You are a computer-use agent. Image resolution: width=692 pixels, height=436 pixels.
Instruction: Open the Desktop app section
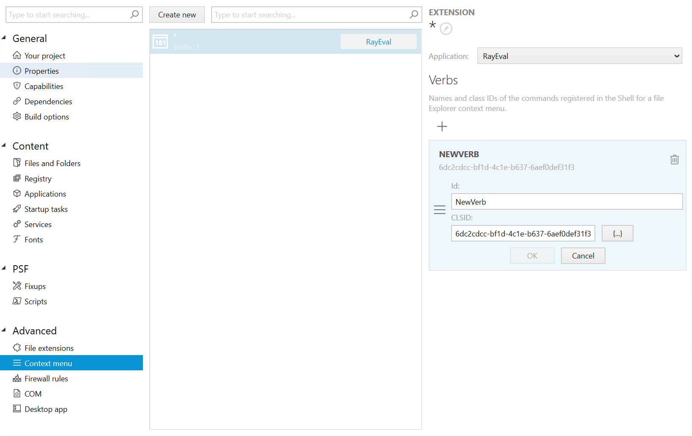coord(45,409)
